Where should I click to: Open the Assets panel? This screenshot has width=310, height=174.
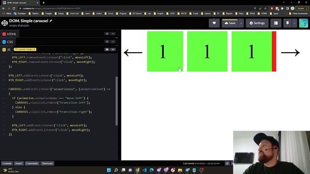[x=19, y=163]
